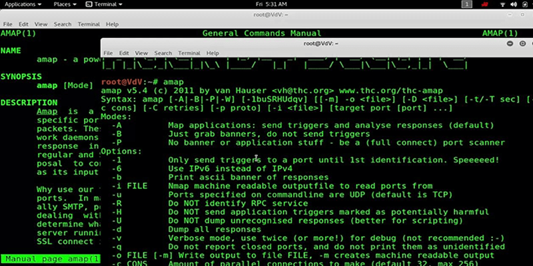533x266 pixels.
Task: Click 'www.thc.org/thc-amap' URL text
Action: [391, 90]
